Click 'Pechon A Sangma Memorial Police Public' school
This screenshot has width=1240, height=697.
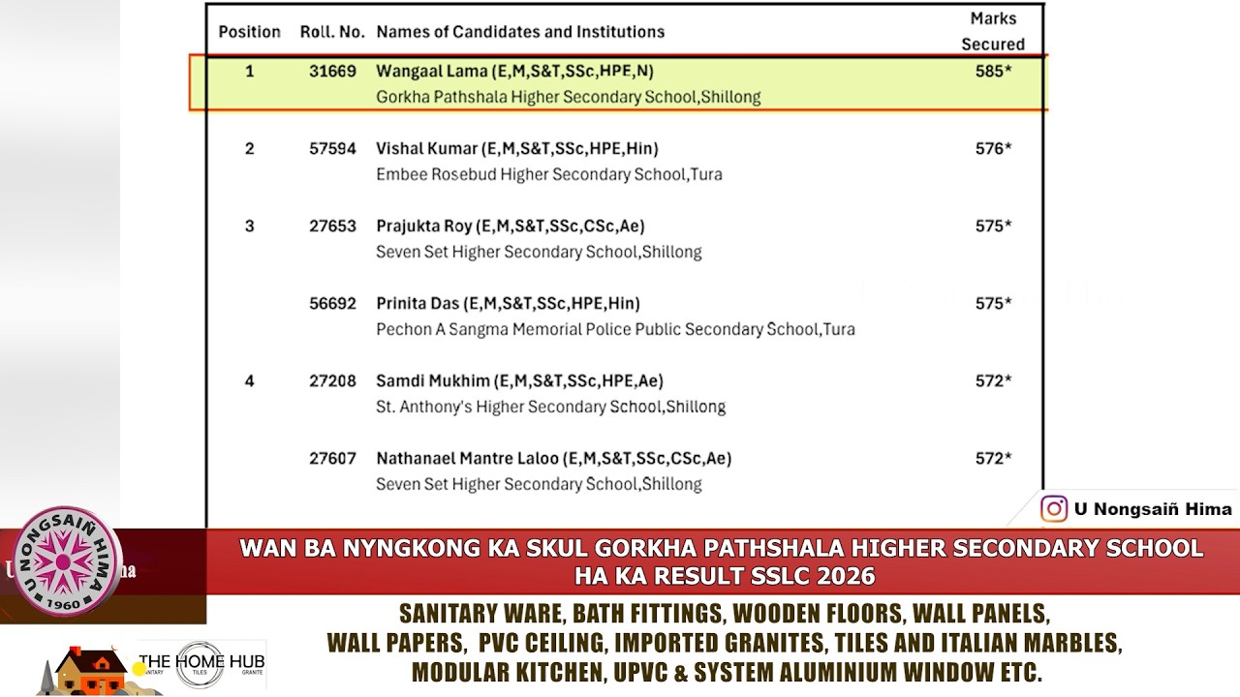[616, 329]
